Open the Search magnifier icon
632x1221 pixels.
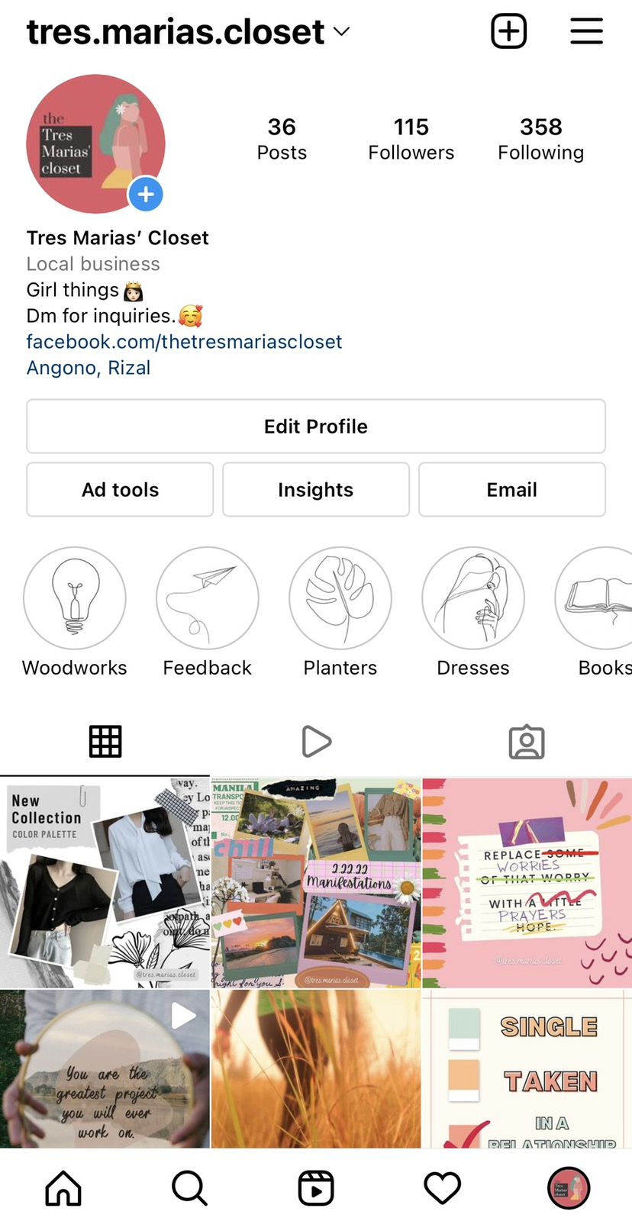pyautogui.click(x=189, y=1188)
